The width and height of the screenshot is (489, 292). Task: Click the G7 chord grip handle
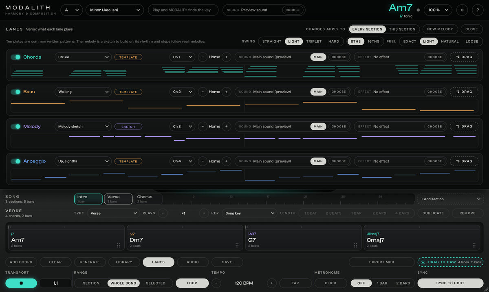pyautogui.click(x=356, y=245)
